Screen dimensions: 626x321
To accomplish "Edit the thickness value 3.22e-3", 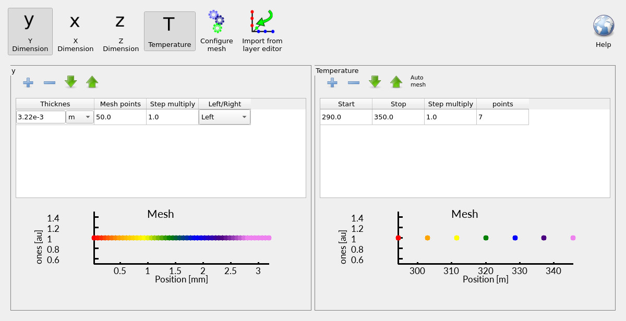I will [40, 117].
